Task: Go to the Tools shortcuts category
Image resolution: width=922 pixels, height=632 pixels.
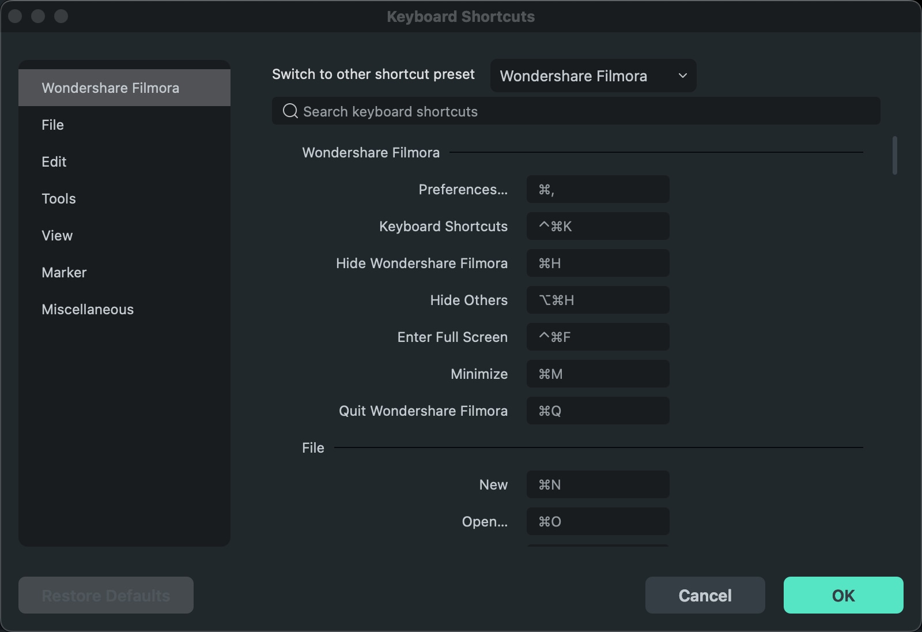Action: pyautogui.click(x=59, y=198)
